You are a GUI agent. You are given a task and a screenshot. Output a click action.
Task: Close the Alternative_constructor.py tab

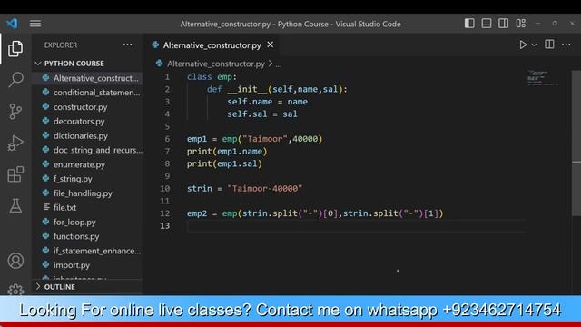point(271,45)
